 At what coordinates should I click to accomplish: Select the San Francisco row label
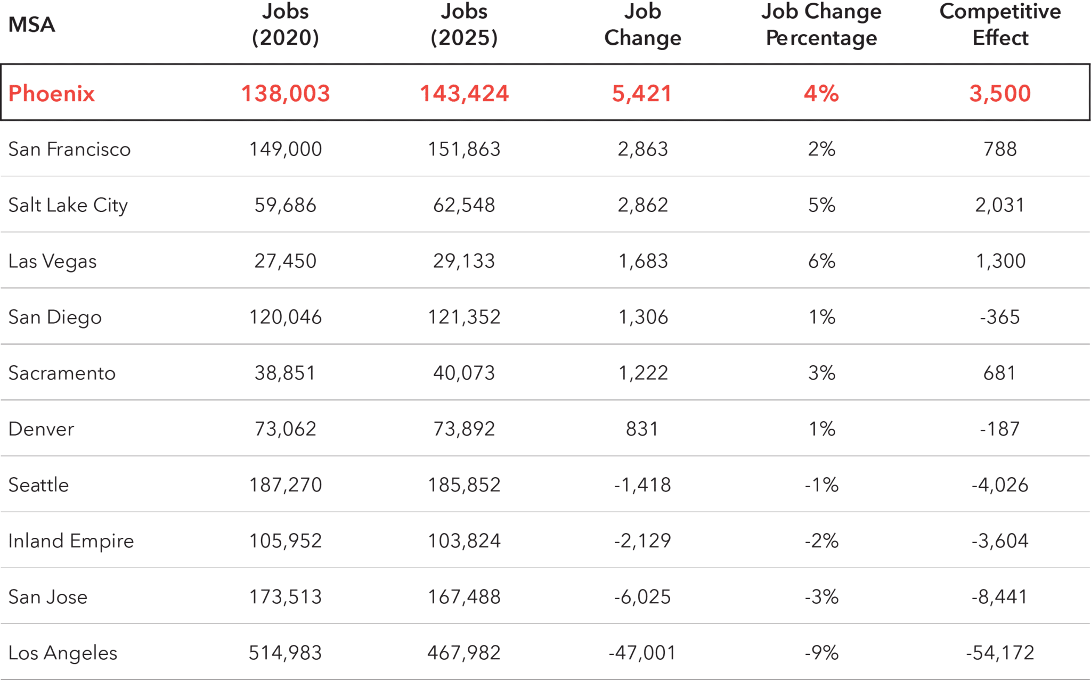[x=69, y=149]
